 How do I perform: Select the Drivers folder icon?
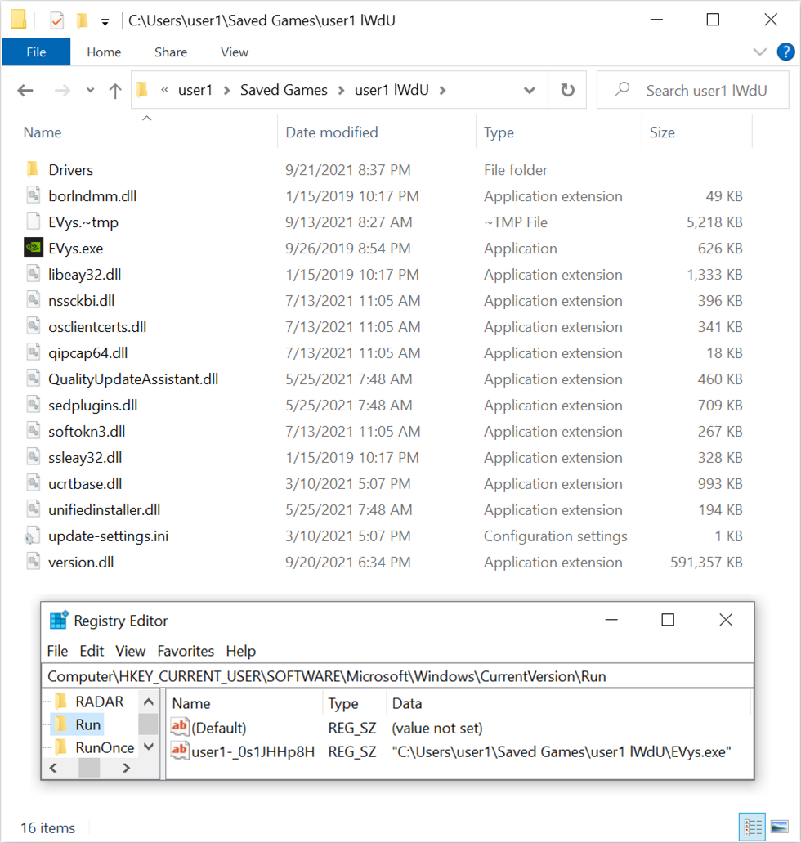click(33, 169)
